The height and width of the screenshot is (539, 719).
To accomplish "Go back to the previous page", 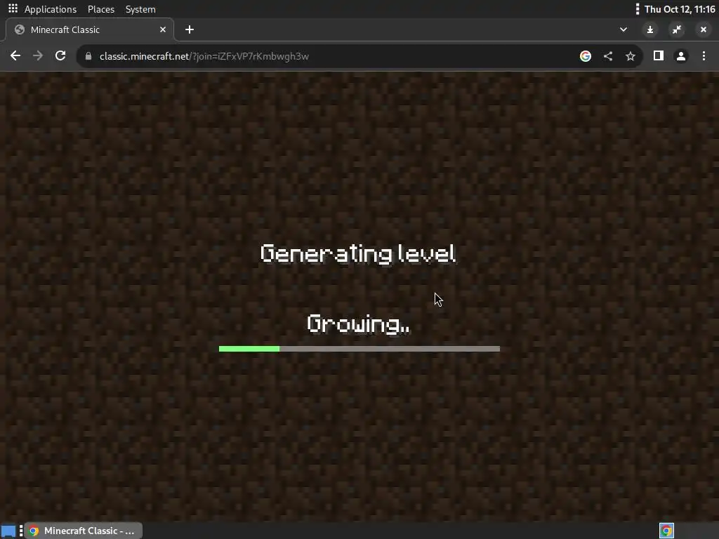I will pyautogui.click(x=15, y=56).
